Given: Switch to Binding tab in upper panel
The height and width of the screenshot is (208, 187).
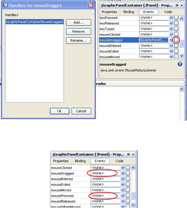Looking at the screenshot, I should tap(129, 12).
